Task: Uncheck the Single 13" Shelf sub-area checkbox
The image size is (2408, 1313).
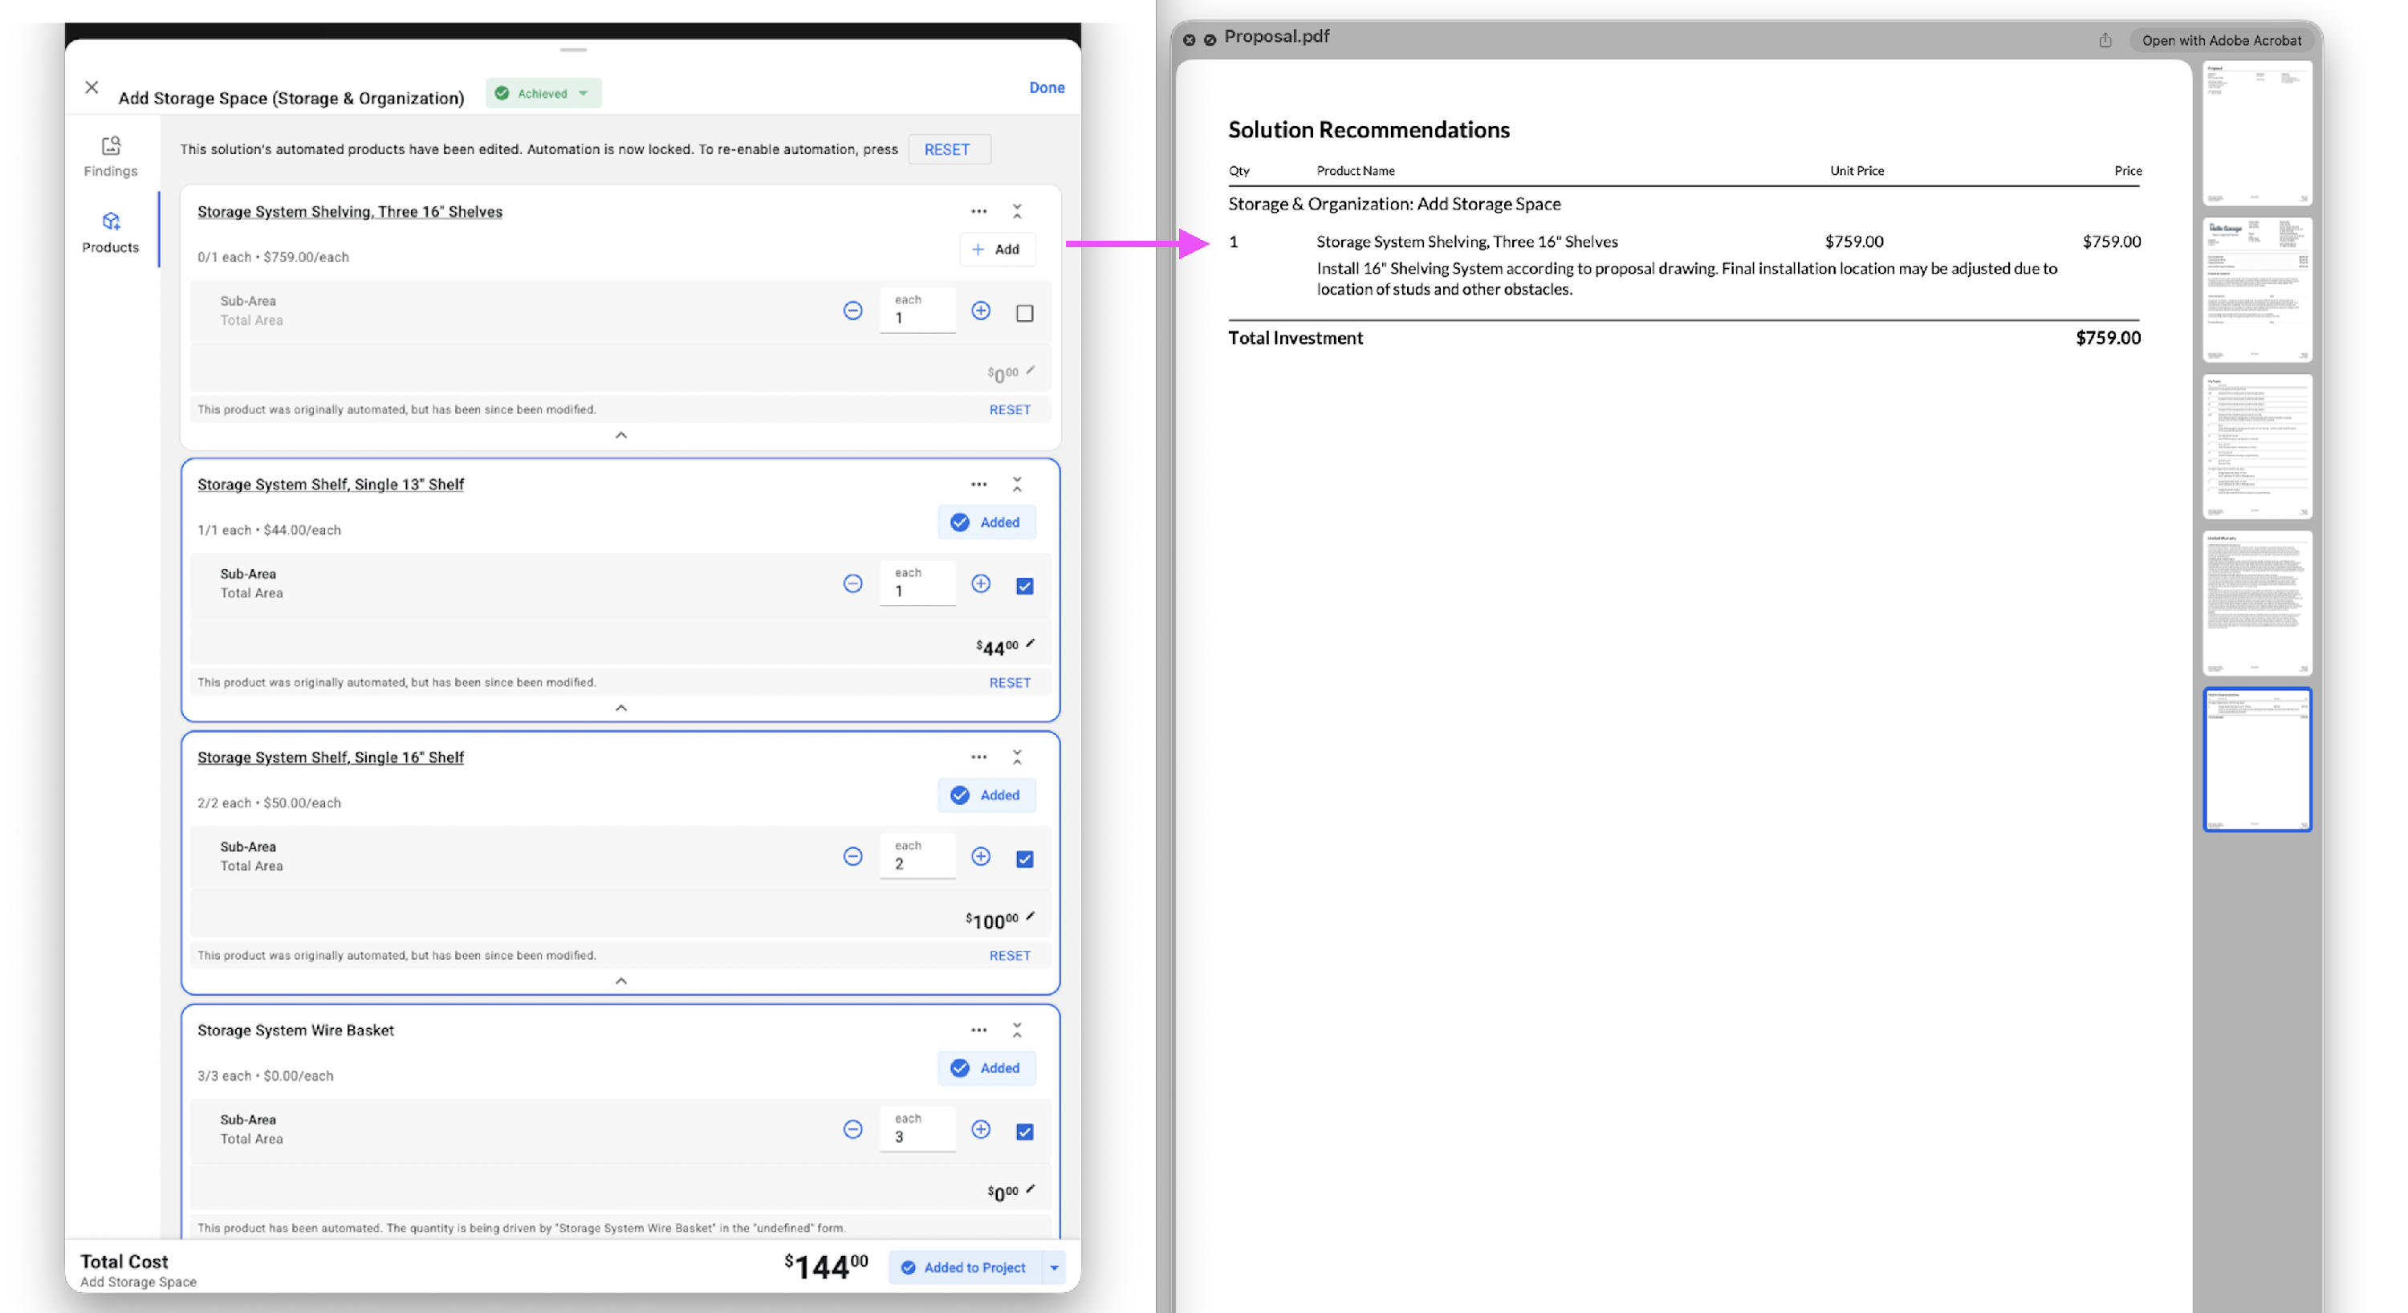Action: pos(1024,586)
